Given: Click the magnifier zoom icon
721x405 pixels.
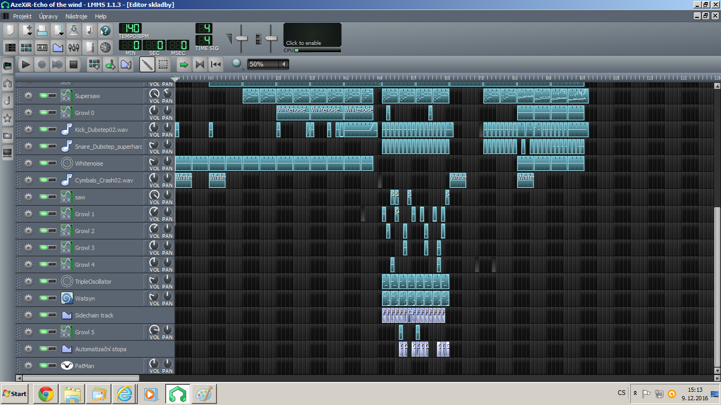Looking at the screenshot, I should coord(238,64).
